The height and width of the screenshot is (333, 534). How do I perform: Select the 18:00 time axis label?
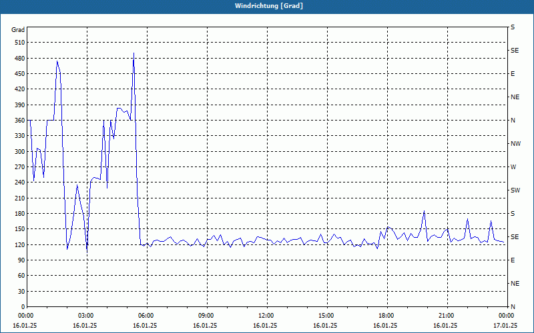point(386,316)
